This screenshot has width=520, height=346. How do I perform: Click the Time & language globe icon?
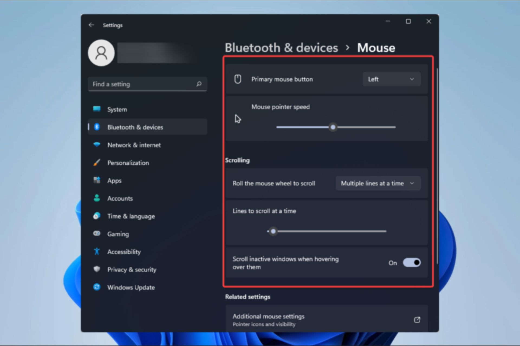pyautogui.click(x=97, y=216)
